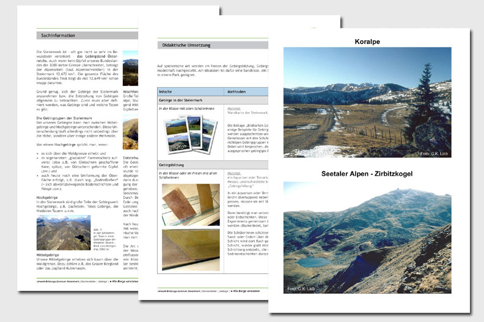The image size is (484, 322).
Task: Click the sand layers experiment photo
Action: pyautogui.click(x=191, y=250)
